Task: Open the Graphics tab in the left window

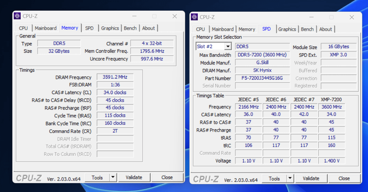Action: (110, 28)
